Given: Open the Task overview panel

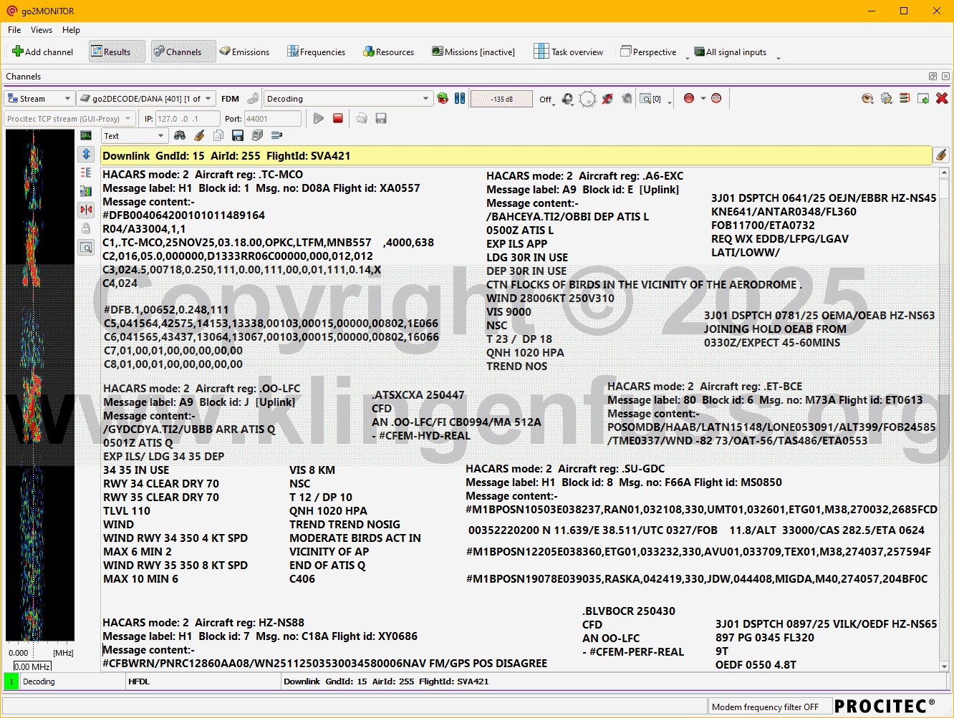Looking at the screenshot, I should pyautogui.click(x=569, y=52).
